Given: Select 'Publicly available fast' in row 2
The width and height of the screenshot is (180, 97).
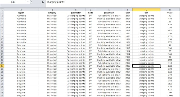Looking at the screenshot, I should point(109,16).
